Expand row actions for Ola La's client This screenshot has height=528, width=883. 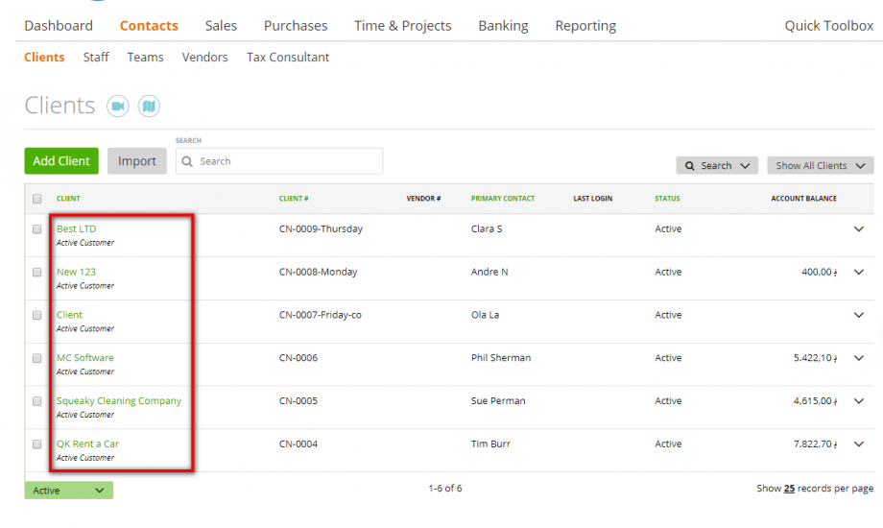(859, 315)
